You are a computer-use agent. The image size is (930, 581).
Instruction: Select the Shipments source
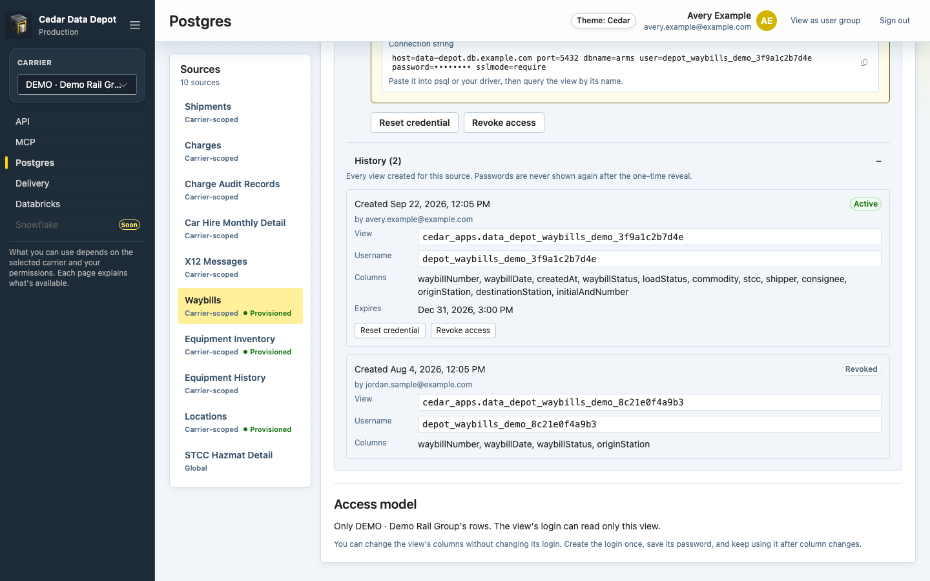pos(240,112)
